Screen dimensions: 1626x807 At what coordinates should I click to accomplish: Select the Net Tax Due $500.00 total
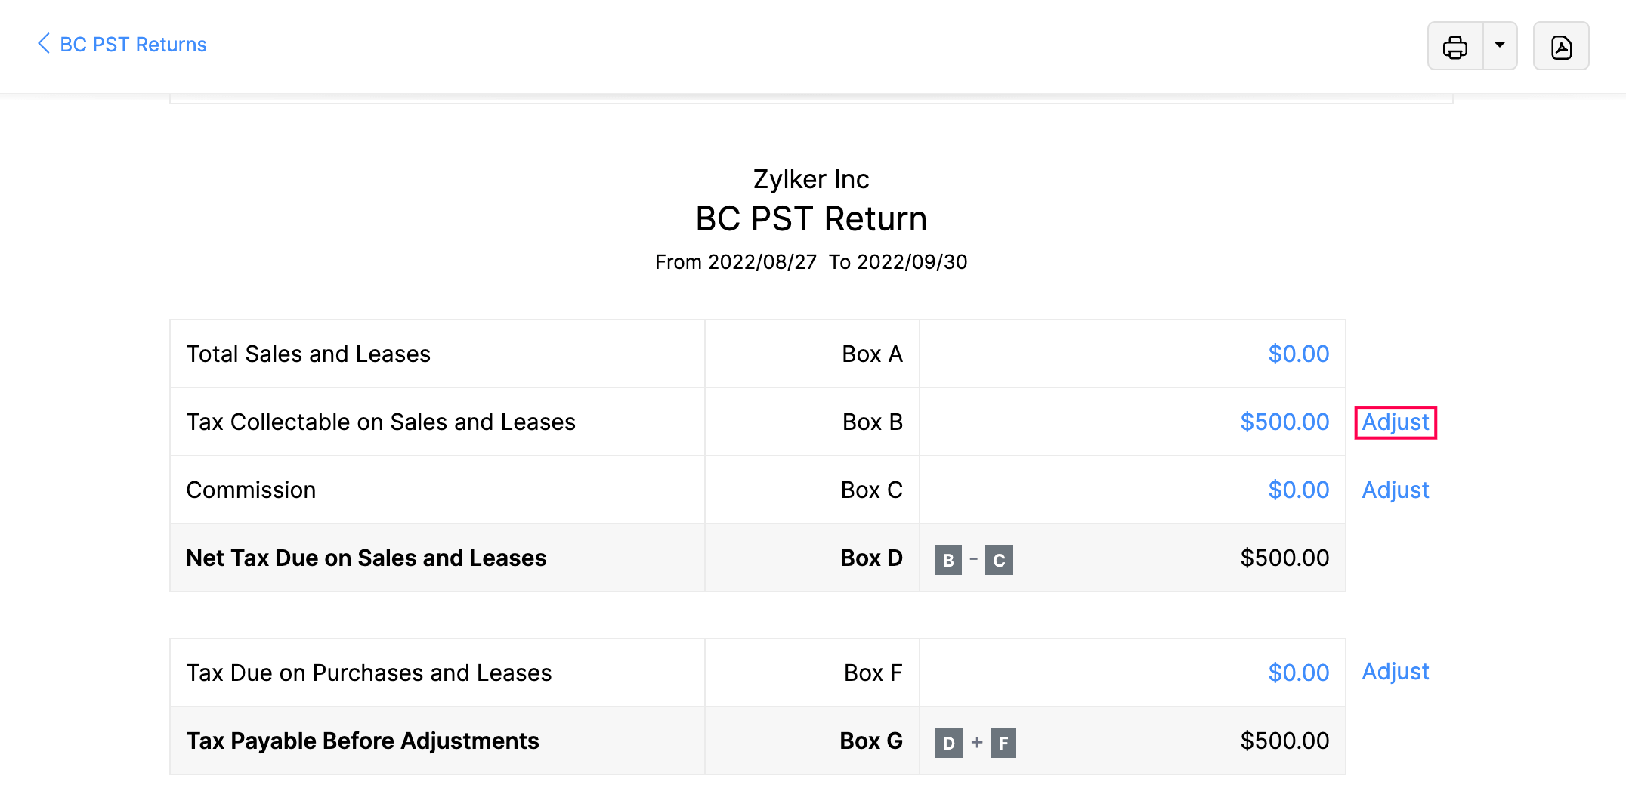pyautogui.click(x=1284, y=558)
